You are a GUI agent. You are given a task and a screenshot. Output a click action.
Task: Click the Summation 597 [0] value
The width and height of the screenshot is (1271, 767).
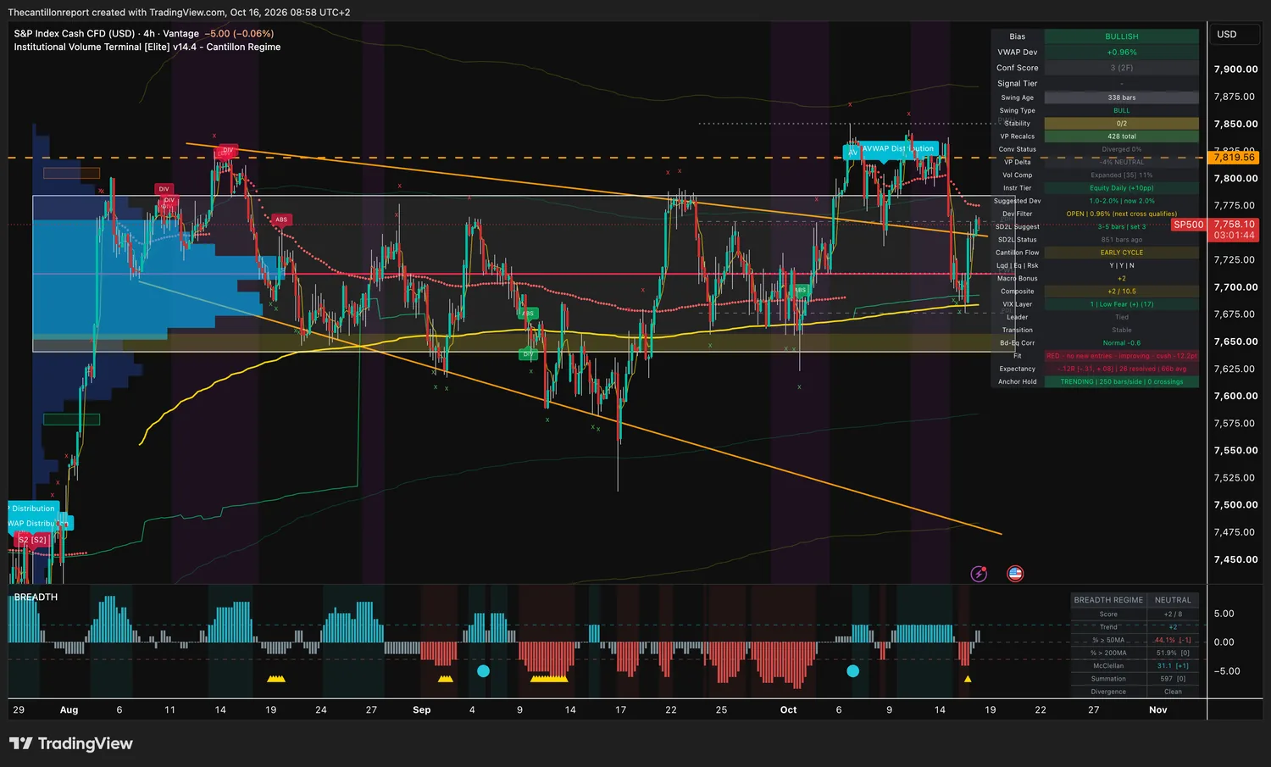coord(1173,679)
